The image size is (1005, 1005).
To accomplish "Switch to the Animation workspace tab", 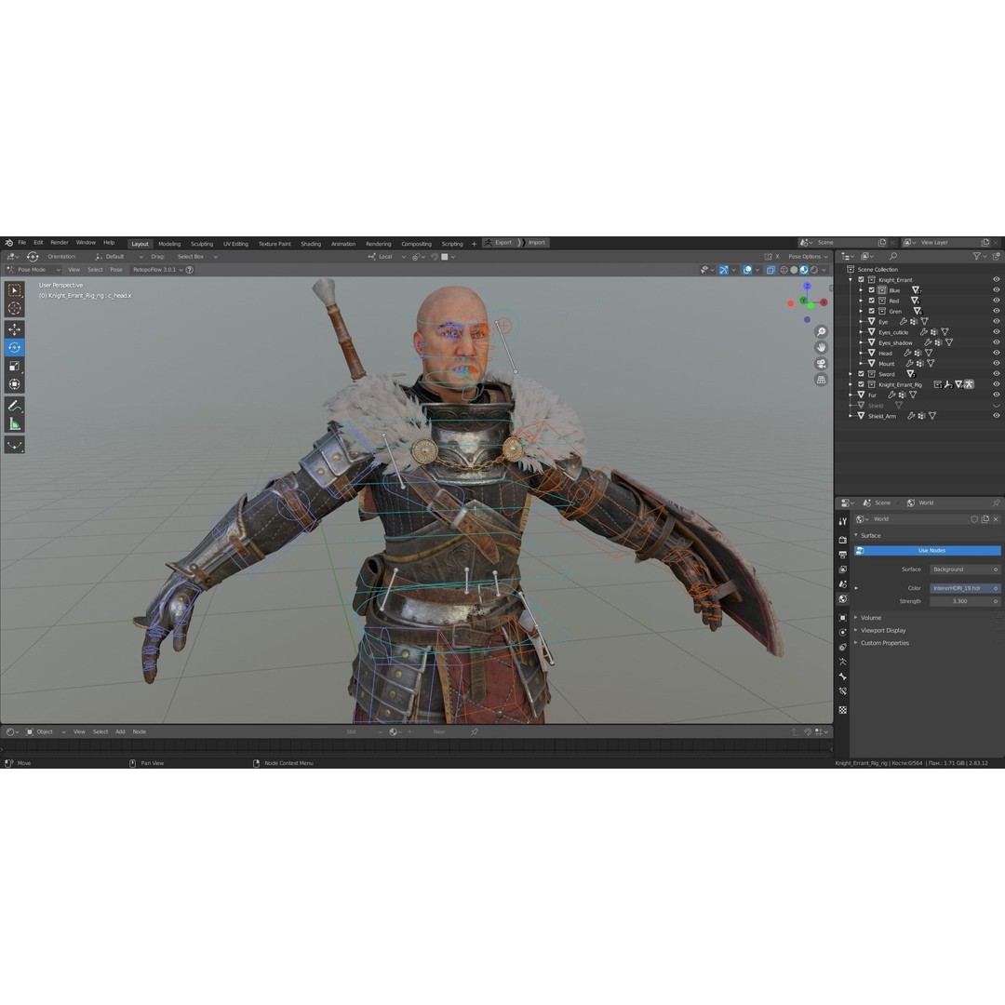I will 342,244.
